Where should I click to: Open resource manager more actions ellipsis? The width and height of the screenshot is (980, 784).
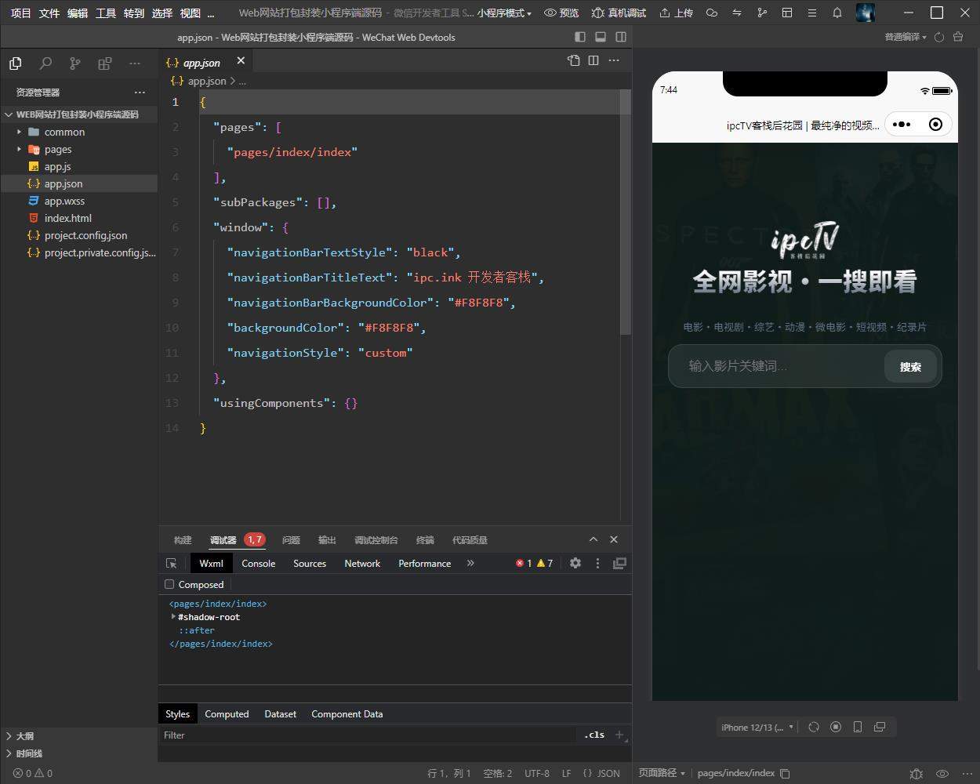(x=140, y=92)
